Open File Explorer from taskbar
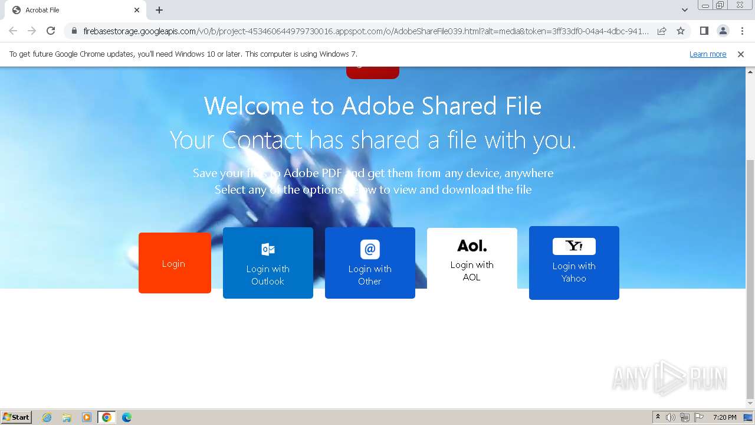 tap(67, 417)
